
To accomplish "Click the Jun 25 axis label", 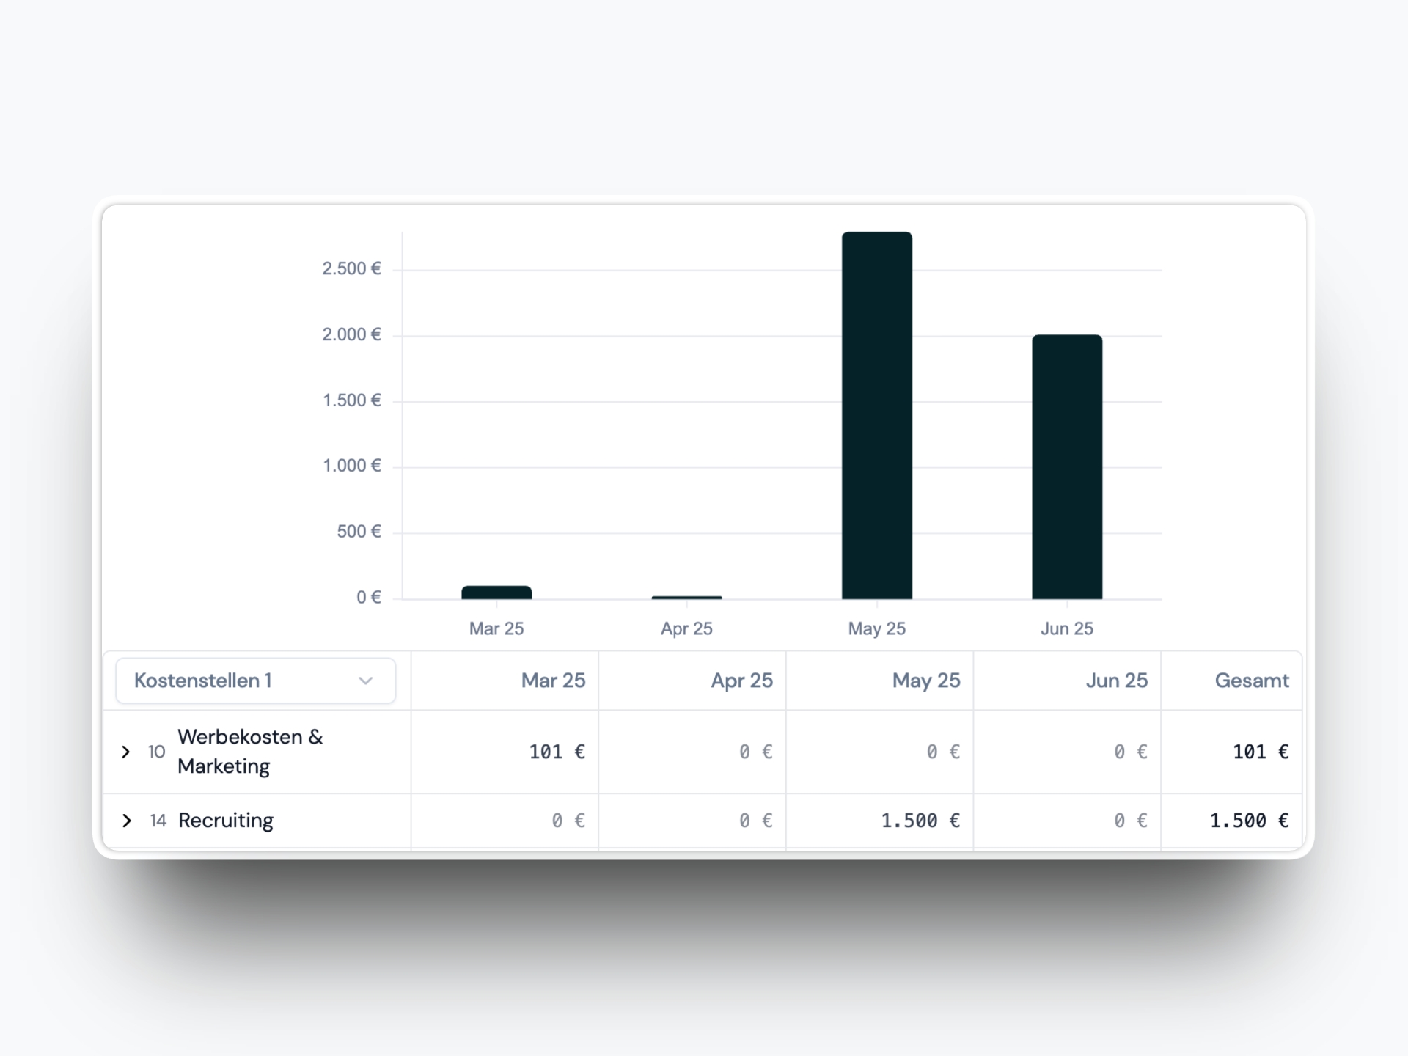I will pos(1067,628).
